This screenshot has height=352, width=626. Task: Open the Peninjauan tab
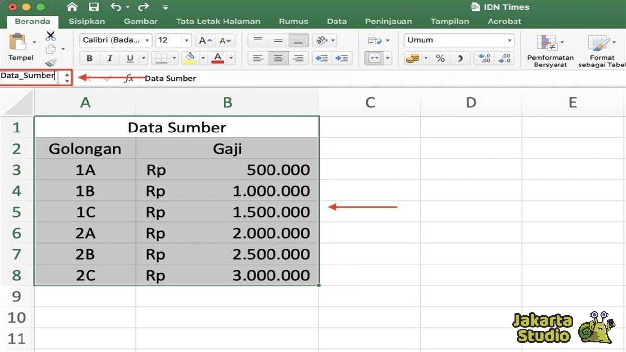coord(388,21)
